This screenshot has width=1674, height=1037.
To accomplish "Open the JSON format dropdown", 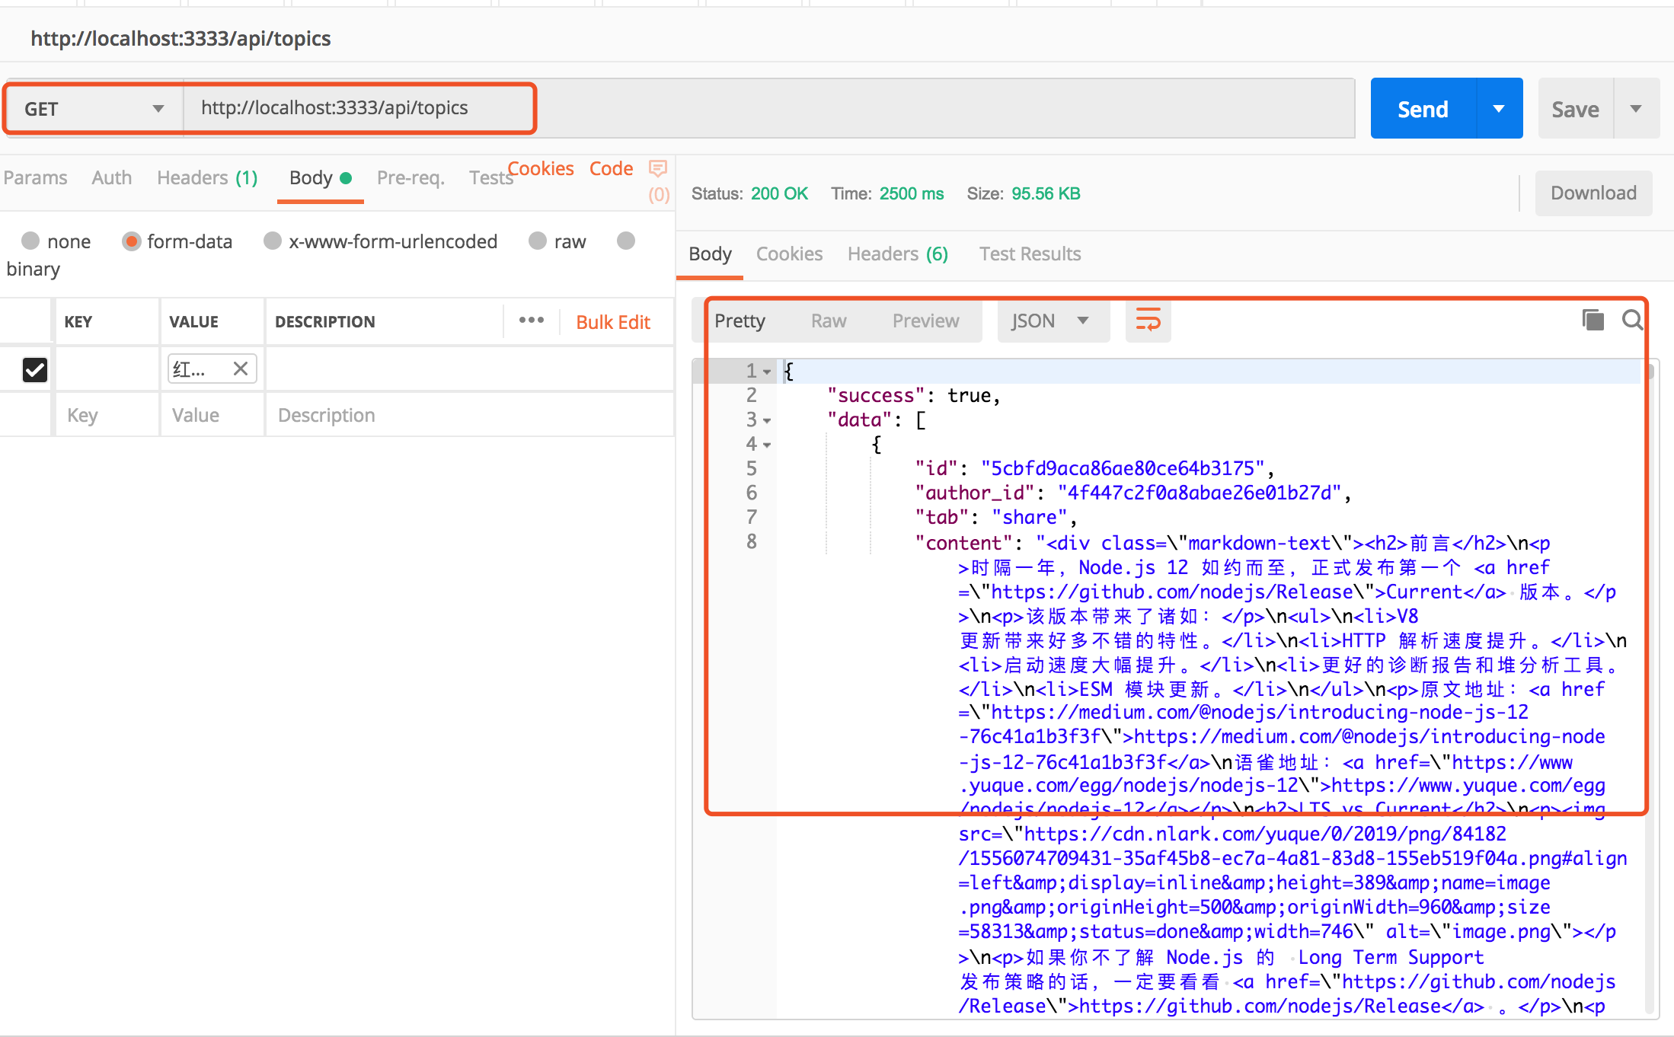I will tap(1051, 321).
